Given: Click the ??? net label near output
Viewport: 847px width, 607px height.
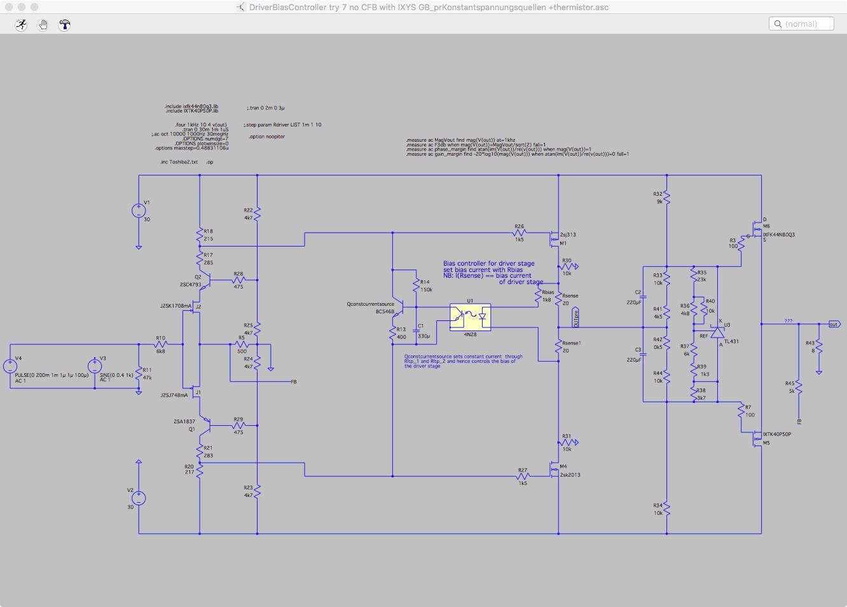Looking at the screenshot, I should pos(788,321).
